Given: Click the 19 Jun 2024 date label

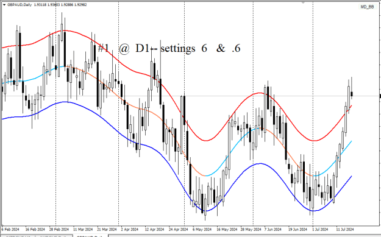Looking at the screenshot, I should 298,230.
